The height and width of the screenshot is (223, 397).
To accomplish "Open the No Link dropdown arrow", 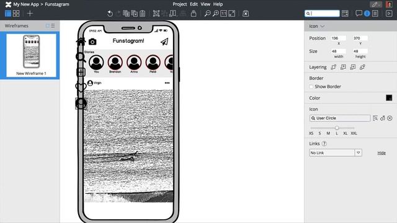I will pyautogui.click(x=359, y=153).
